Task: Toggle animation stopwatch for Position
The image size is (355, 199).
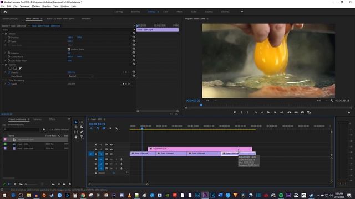Action: point(9,38)
